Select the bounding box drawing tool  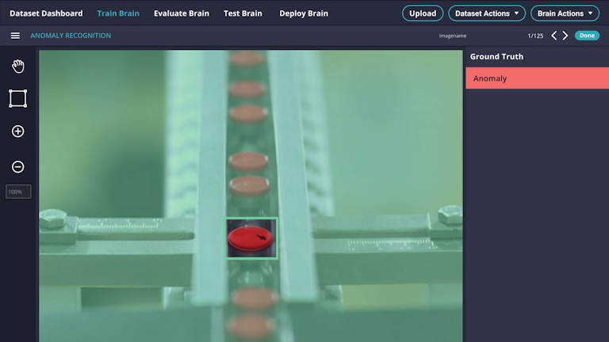point(17,98)
